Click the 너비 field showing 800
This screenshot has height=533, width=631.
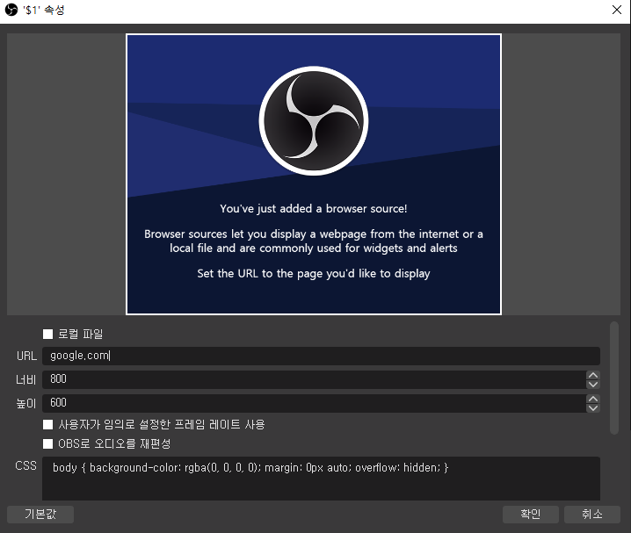[314, 379]
